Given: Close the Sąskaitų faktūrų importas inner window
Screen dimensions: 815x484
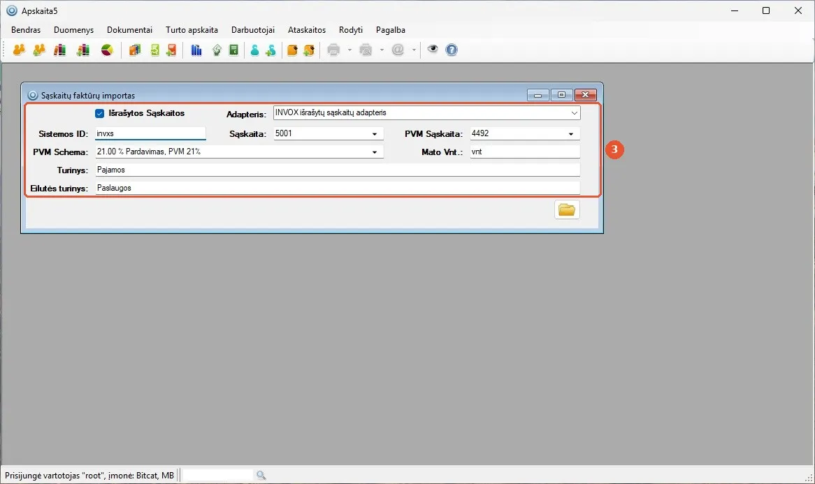Looking at the screenshot, I should (x=585, y=95).
